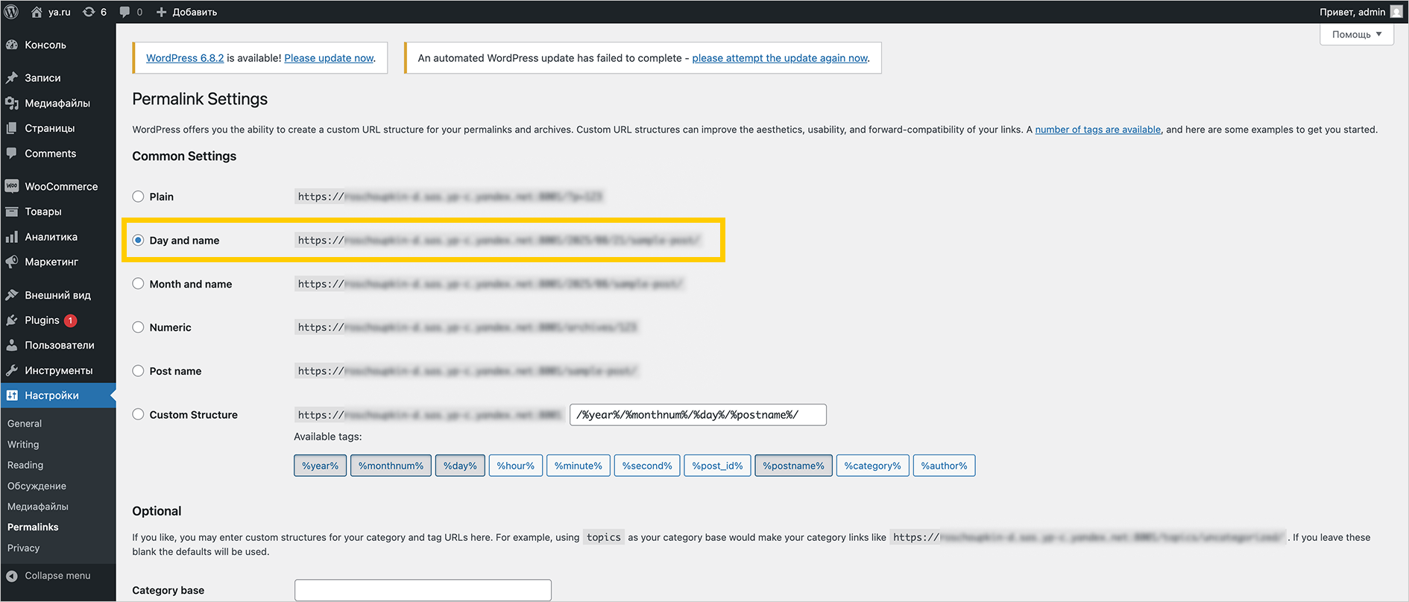Click the WordPress logo icon

click(12, 12)
